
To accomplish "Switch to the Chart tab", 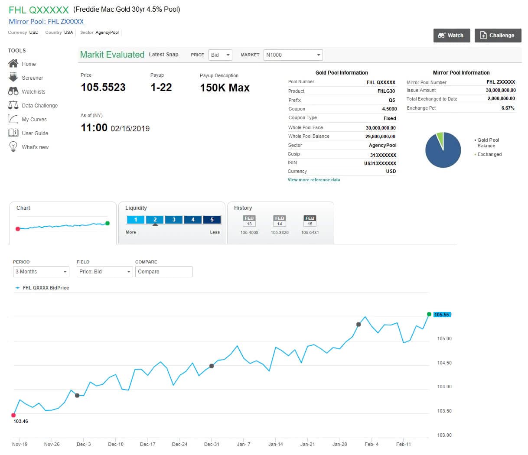I will pos(63,223).
